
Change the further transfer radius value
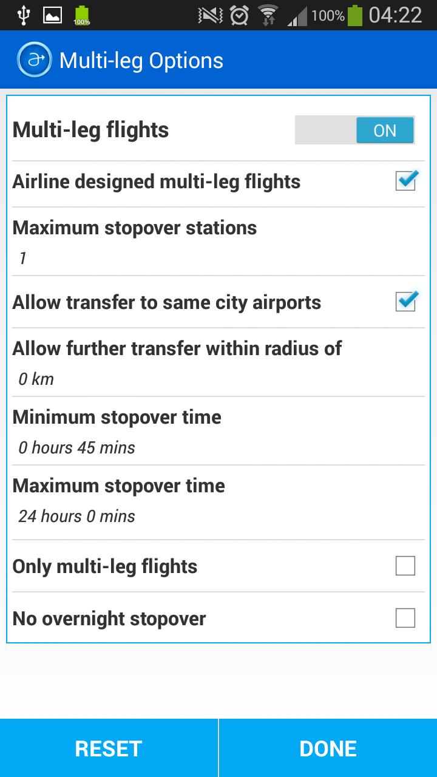point(218,364)
